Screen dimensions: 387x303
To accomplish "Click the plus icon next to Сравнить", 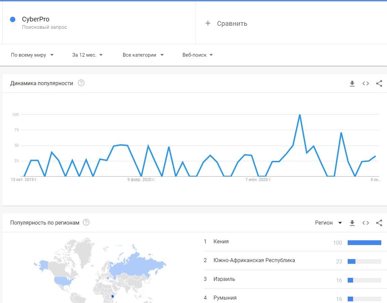I will (x=208, y=23).
